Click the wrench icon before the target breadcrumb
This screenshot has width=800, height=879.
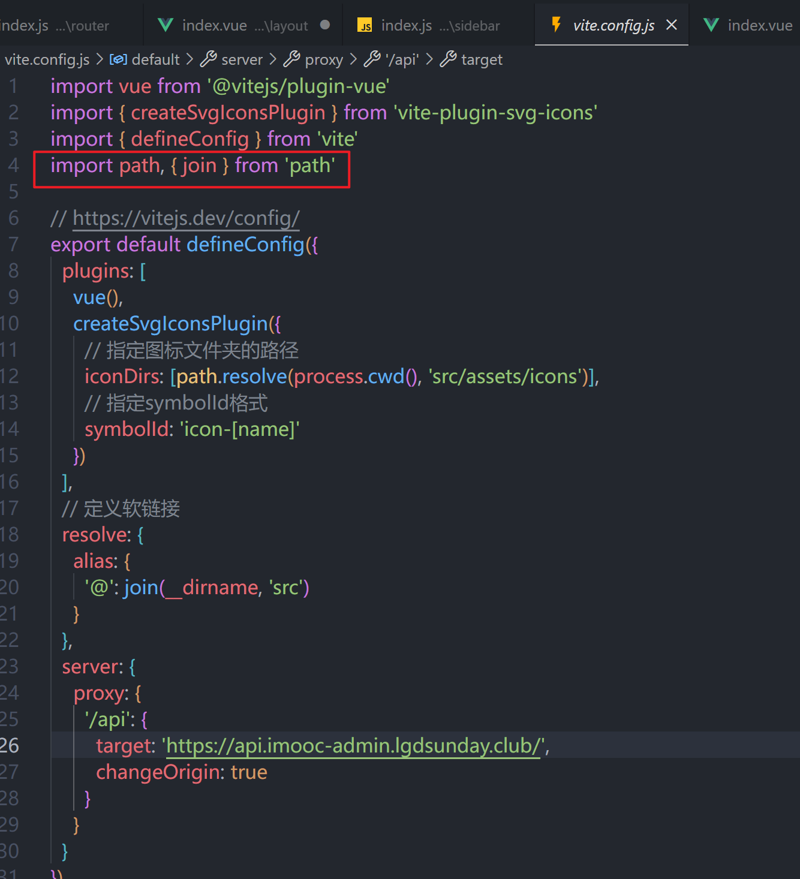tap(448, 59)
